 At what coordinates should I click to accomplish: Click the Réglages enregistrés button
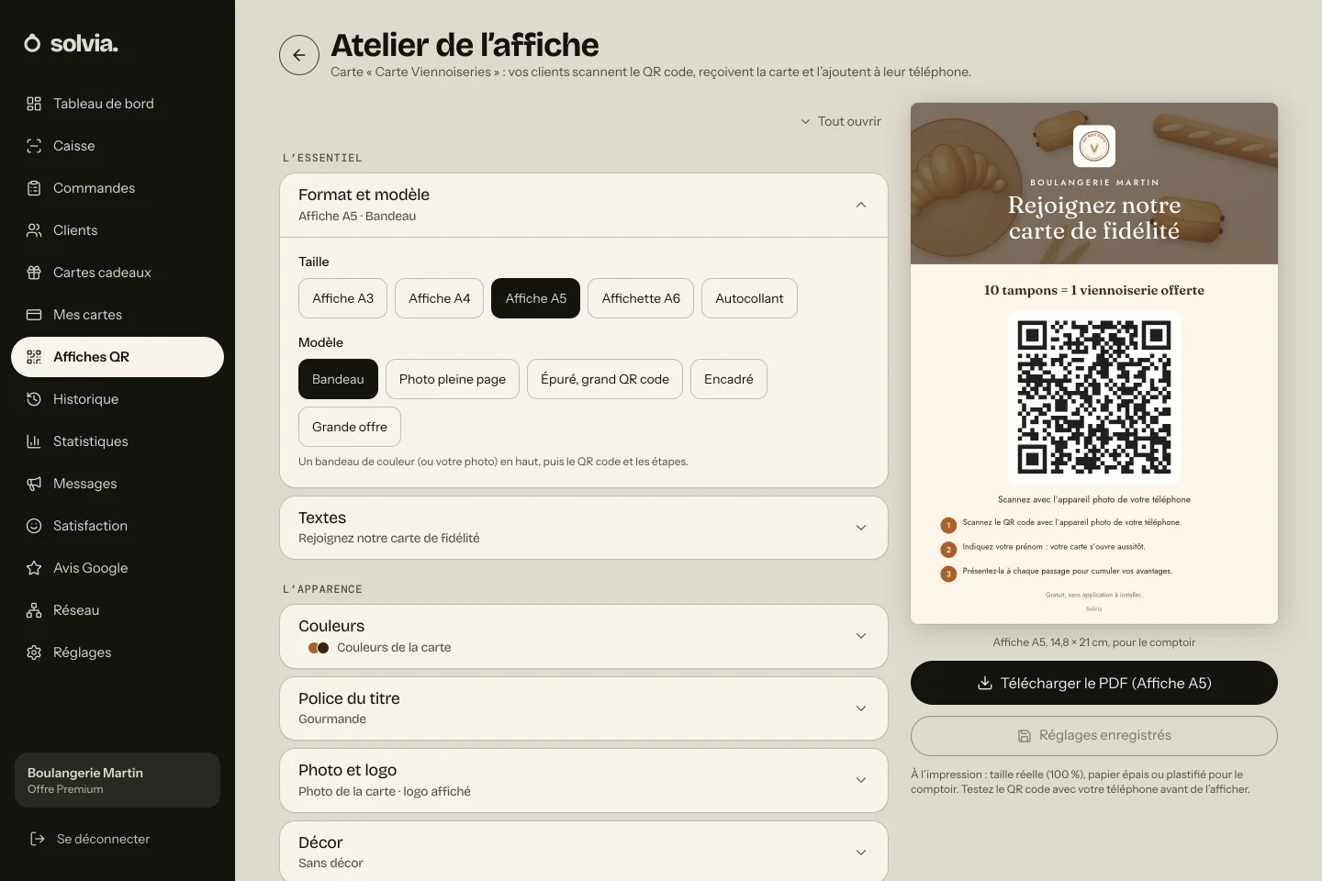(1094, 735)
